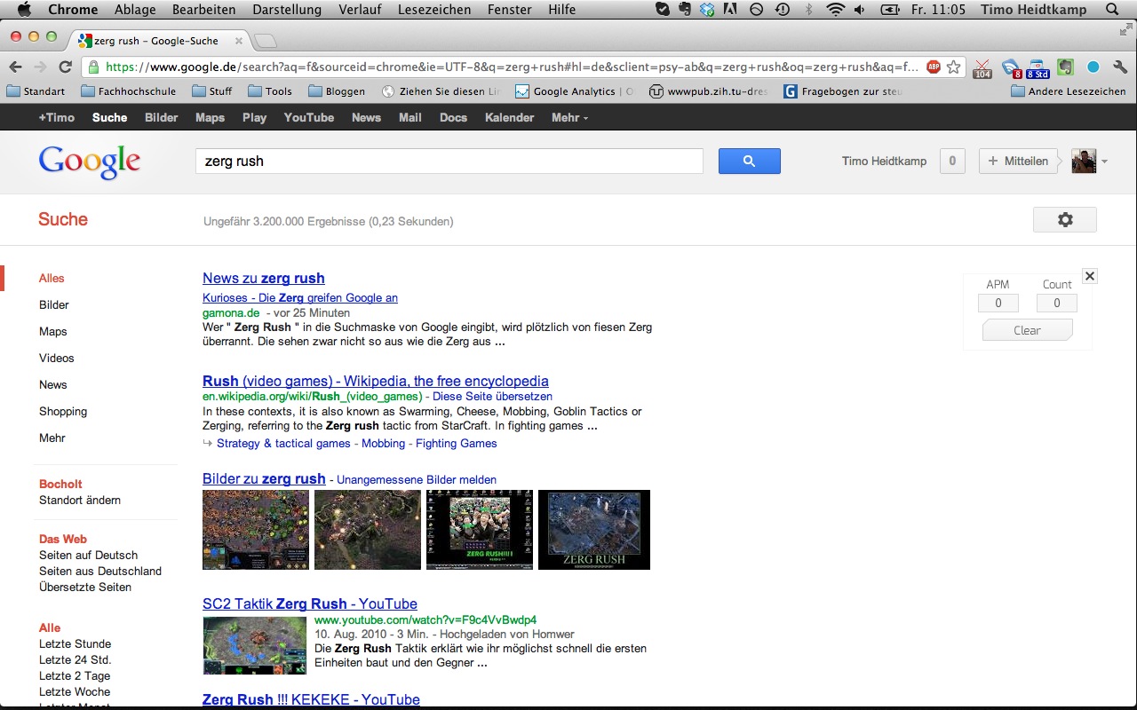This screenshot has height=710, width=1137.
Task: Click the volume icon in menu bar
Action: point(859,10)
